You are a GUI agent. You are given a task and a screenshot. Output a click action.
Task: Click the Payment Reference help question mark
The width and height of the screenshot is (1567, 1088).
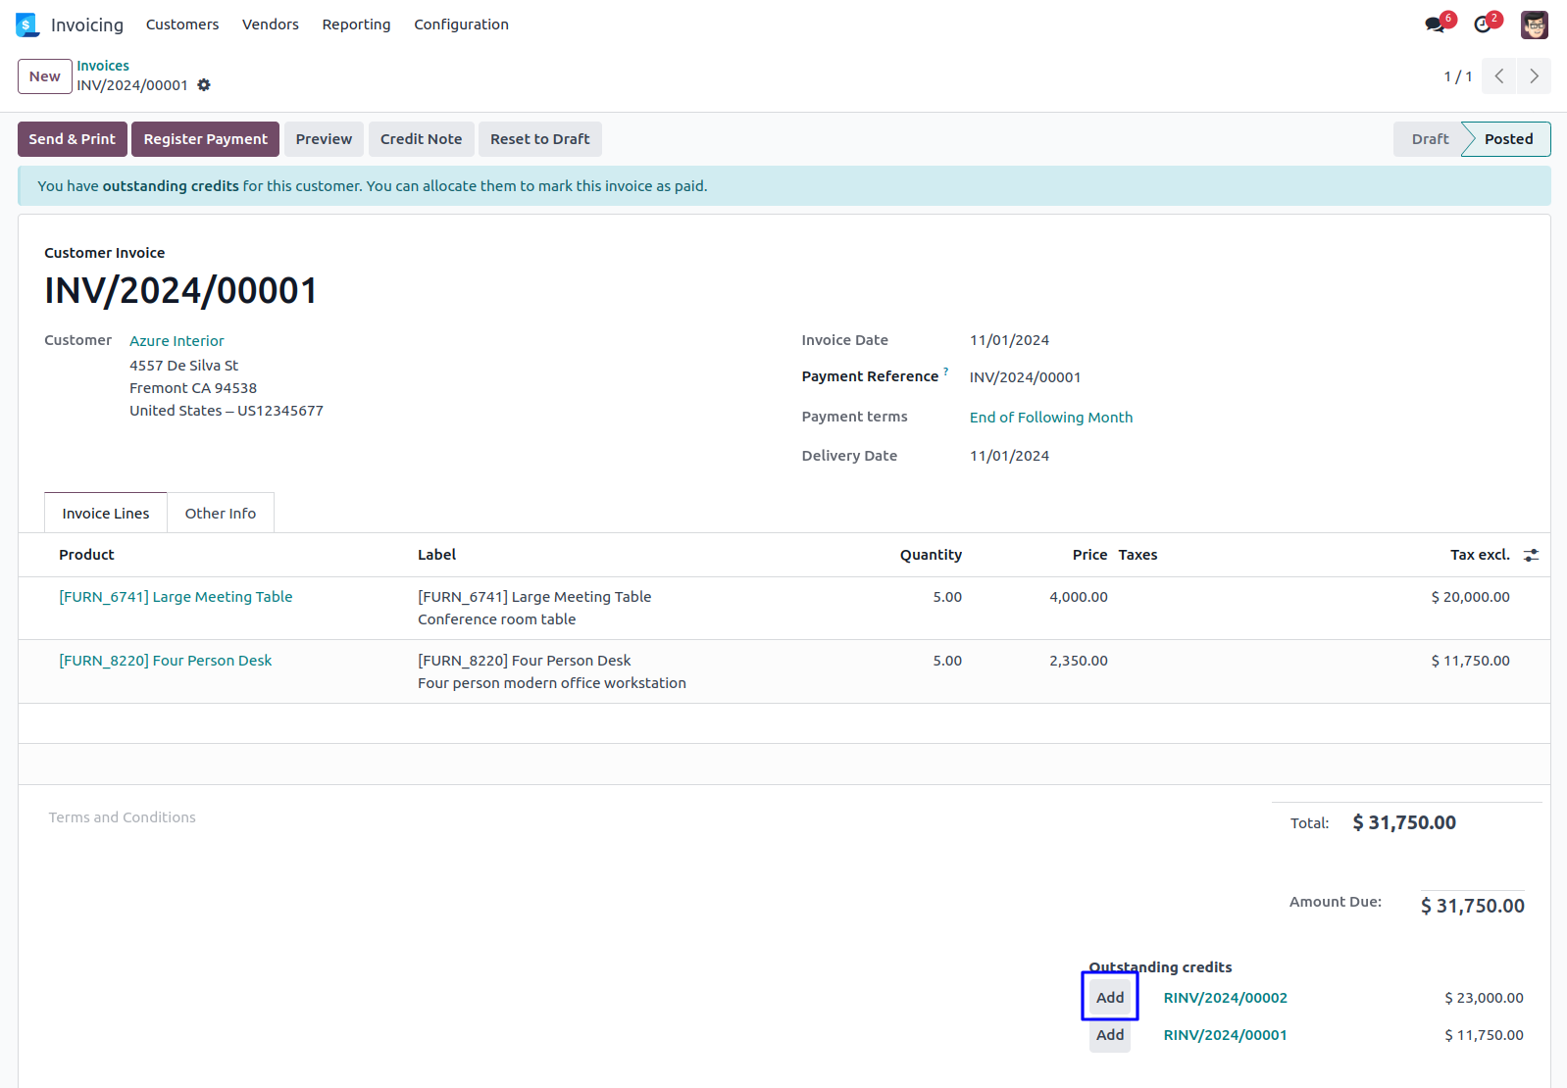(x=945, y=371)
